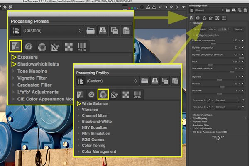Click the Contrast slider handle
The width and height of the screenshot is (249, 166).
(x=222, y=87)
